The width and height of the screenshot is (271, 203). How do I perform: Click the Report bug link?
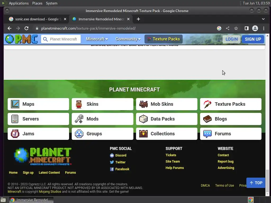[225, 162]
